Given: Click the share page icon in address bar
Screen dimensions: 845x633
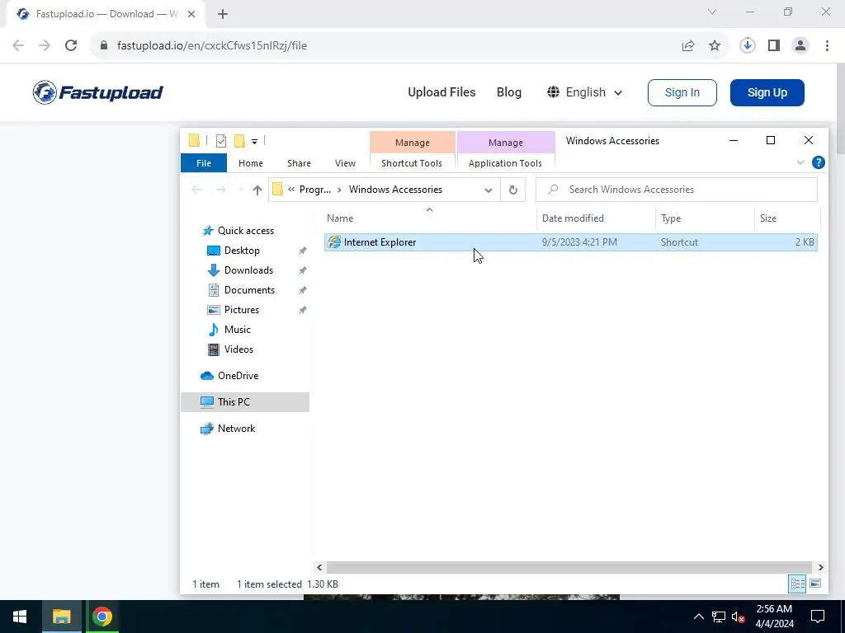Looking at the screenshot, I should [688, 46].
